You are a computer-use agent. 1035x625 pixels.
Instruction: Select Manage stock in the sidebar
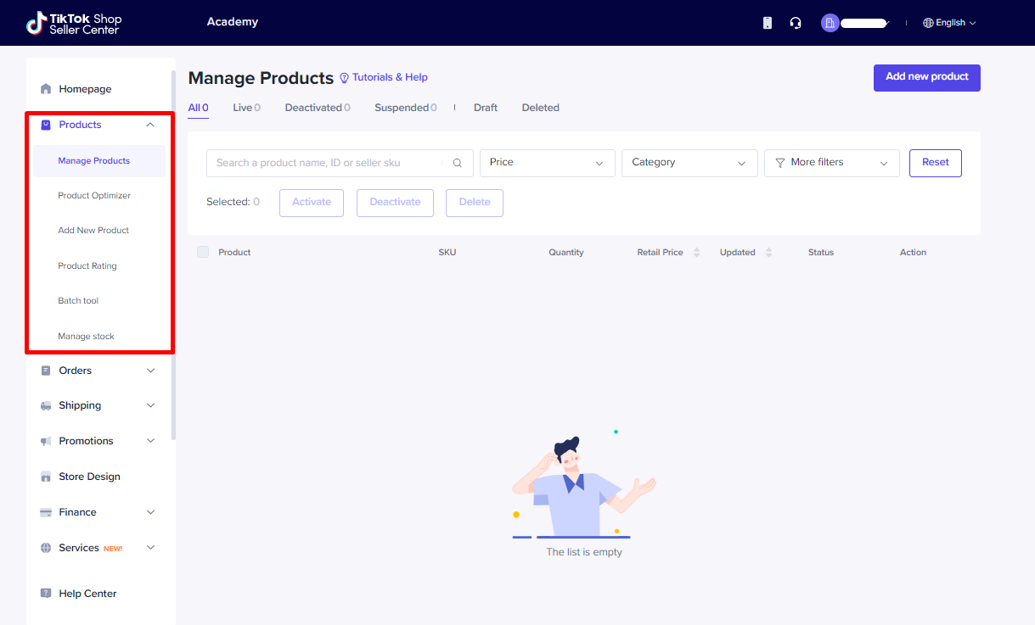click(x=87, y=336)
